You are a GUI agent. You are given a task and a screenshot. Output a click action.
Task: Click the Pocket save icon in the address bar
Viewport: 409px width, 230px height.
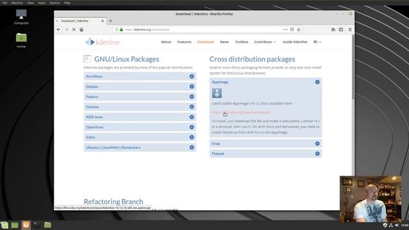pyautogui.click(x=292, y=30)
